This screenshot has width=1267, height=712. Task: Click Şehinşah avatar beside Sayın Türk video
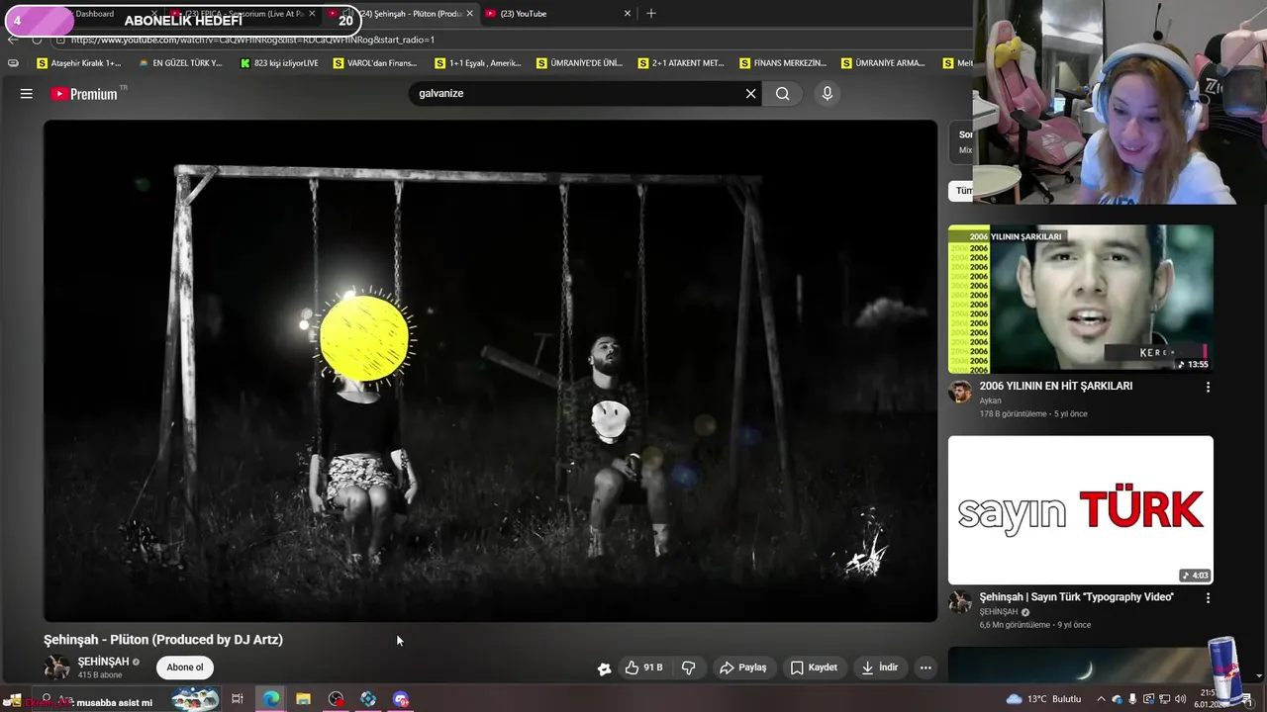959,602
